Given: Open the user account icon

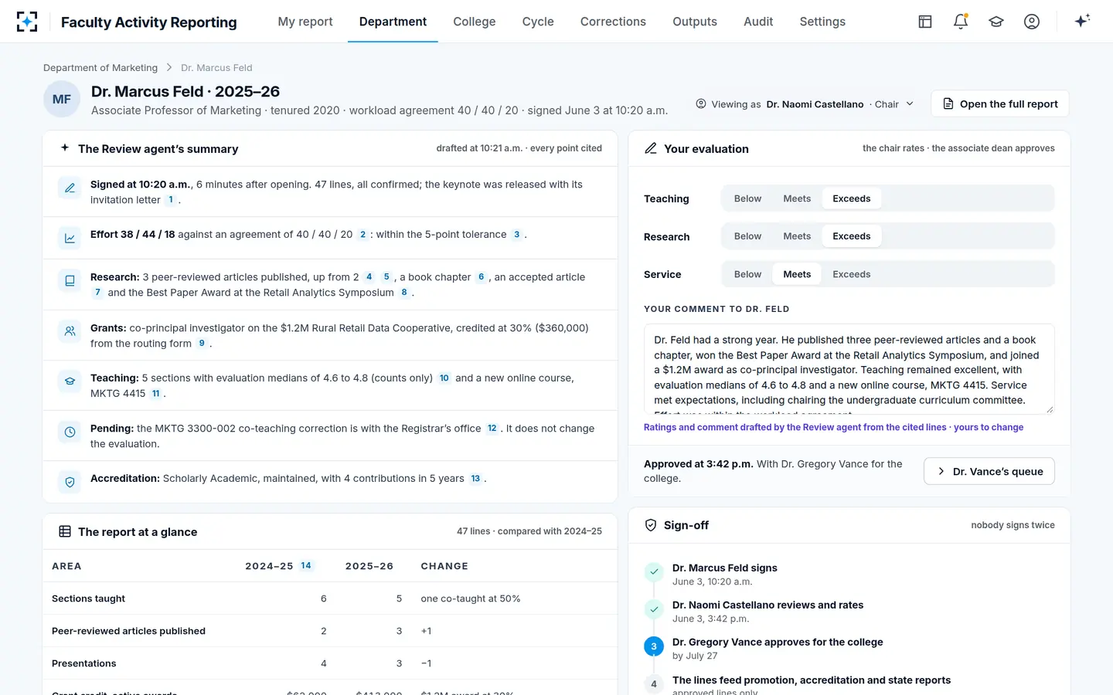Looking at the screenshot, I should coord(1032,22).
